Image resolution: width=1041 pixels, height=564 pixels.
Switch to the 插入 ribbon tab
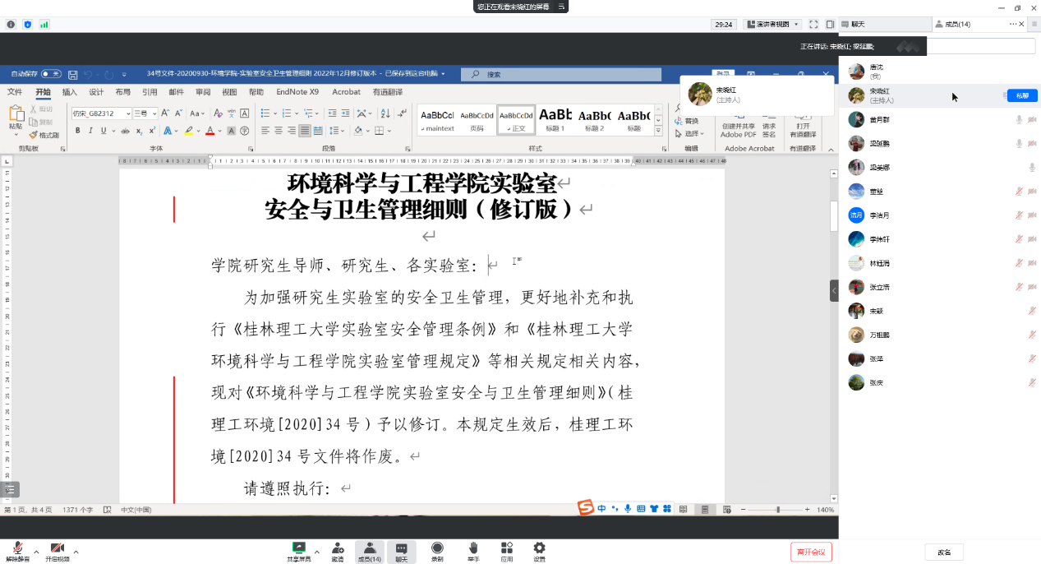click(x=70, y=92)
